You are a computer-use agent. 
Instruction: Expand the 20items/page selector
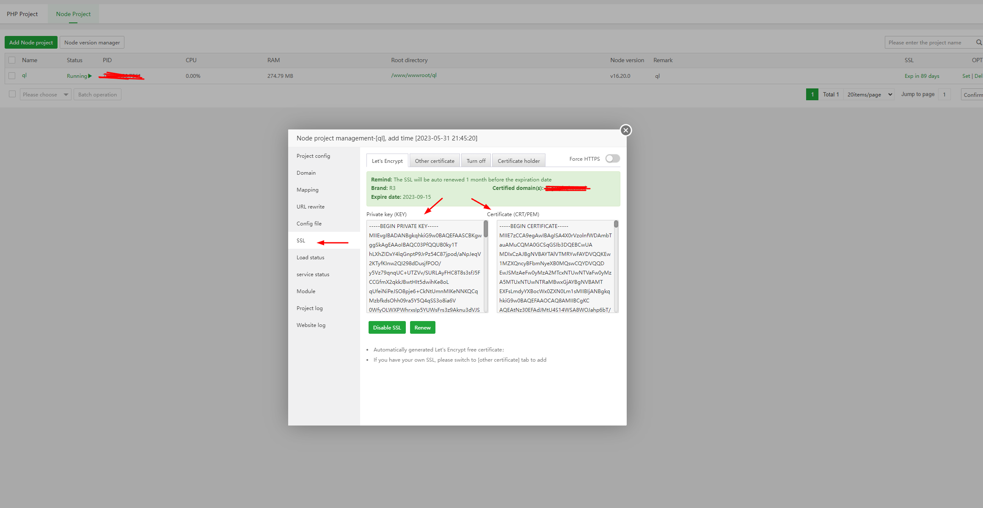[869, 94]
